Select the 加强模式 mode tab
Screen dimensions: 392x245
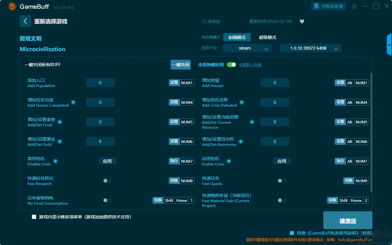coord(237,37)
